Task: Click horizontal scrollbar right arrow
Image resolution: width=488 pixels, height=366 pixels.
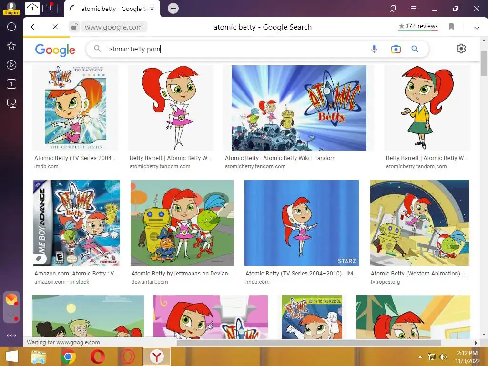Action: (476, 343)
